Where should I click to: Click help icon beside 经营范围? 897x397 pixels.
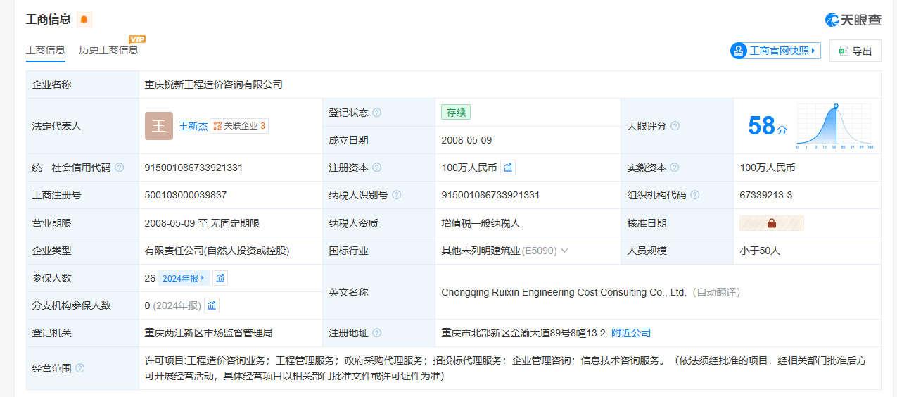(80, 368)
